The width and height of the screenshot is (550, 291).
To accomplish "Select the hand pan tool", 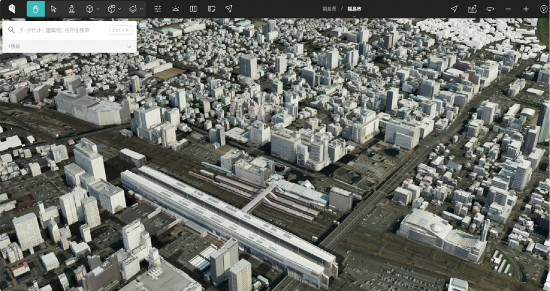I will tap(36, 9).
